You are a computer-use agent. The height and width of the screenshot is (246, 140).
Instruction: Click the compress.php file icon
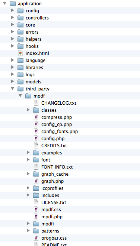click(36, 117)
